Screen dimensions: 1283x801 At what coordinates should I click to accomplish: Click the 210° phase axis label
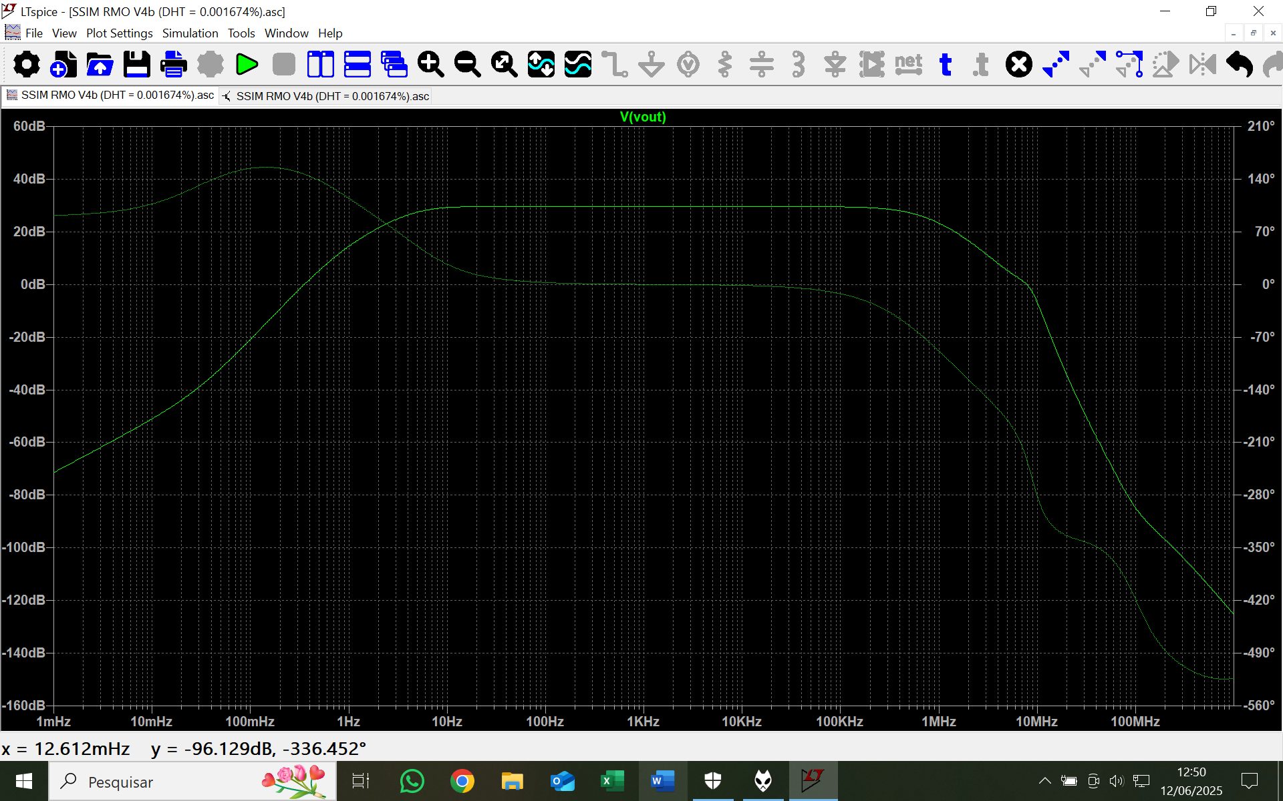1261,126
